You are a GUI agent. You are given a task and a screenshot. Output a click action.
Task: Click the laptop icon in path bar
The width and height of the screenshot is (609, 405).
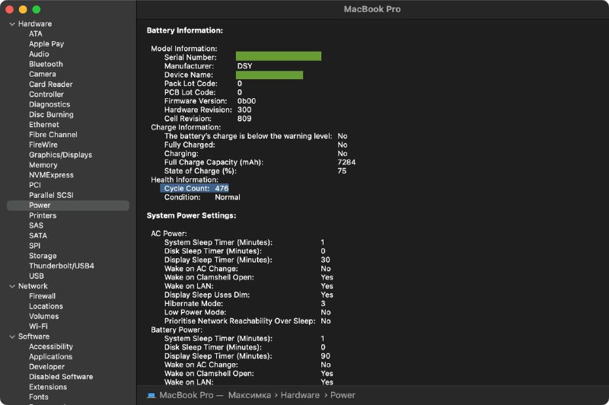(x=151, y=395)
